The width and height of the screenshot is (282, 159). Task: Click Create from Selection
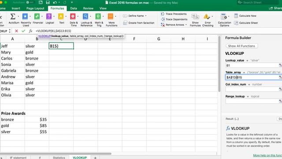tap(139, 23)
